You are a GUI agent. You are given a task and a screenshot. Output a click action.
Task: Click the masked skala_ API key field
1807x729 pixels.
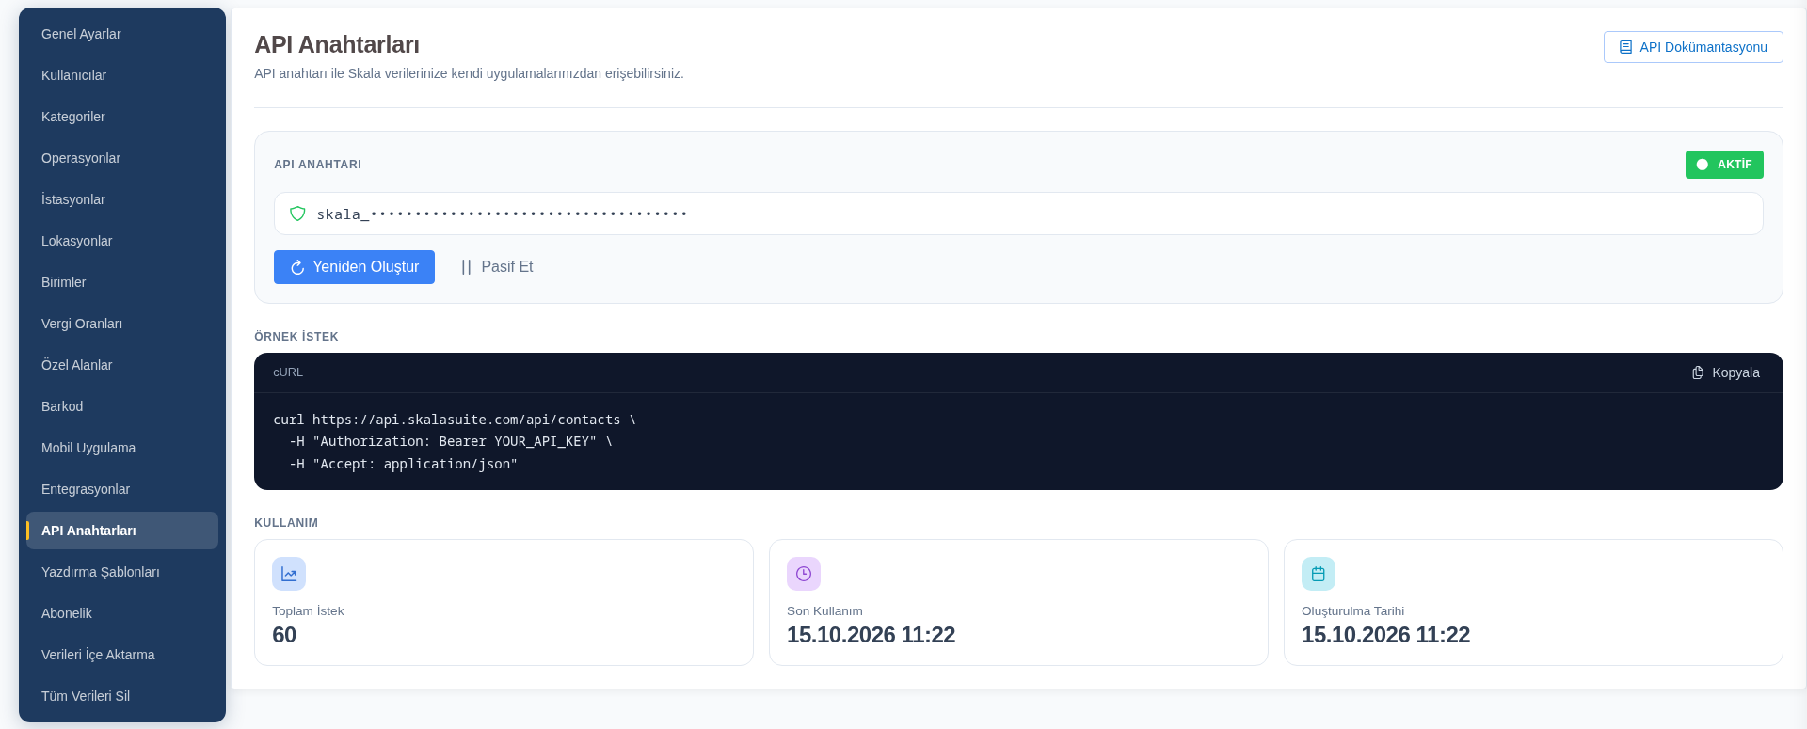tap(1018, 214)
